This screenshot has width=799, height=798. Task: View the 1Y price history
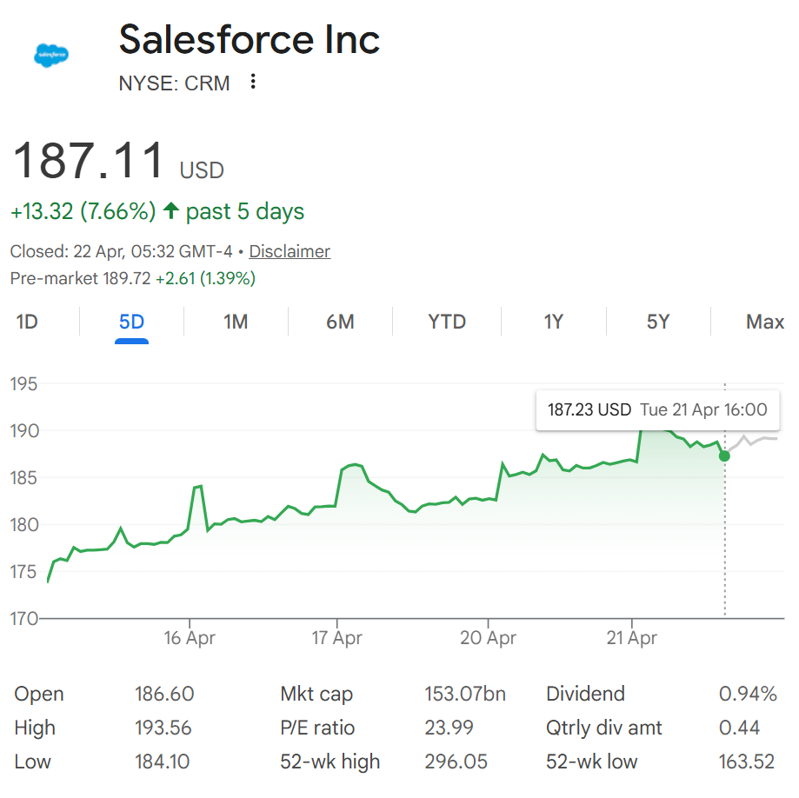tap(554, 322)
